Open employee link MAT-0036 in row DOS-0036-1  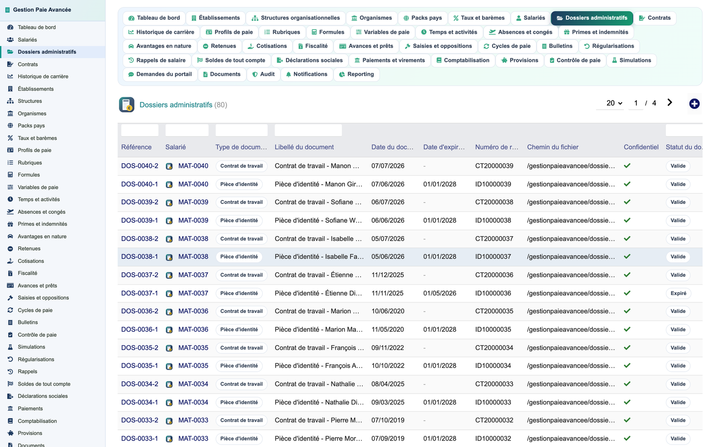click(x=193, y=329)
